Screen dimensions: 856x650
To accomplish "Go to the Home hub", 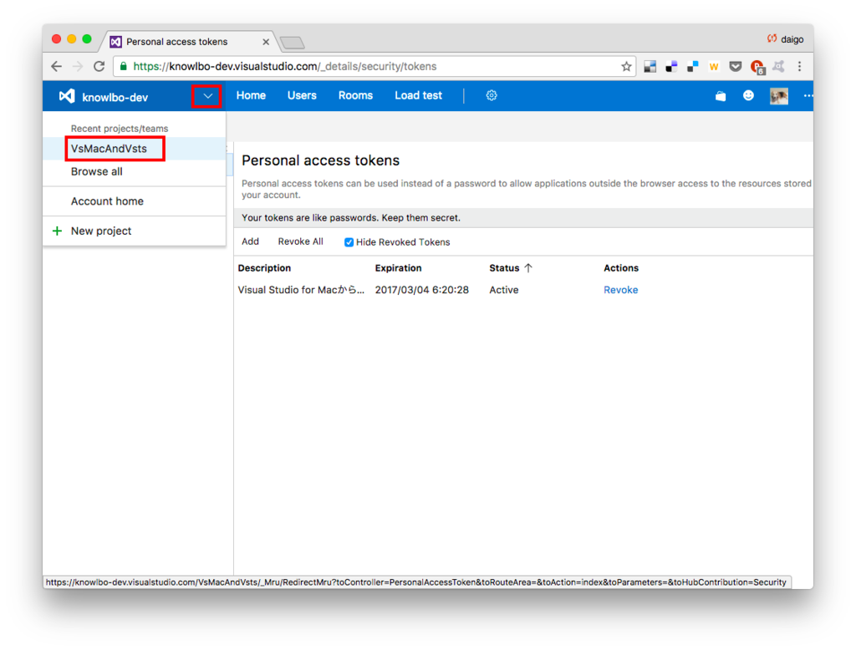I will [x=251, y=95].
